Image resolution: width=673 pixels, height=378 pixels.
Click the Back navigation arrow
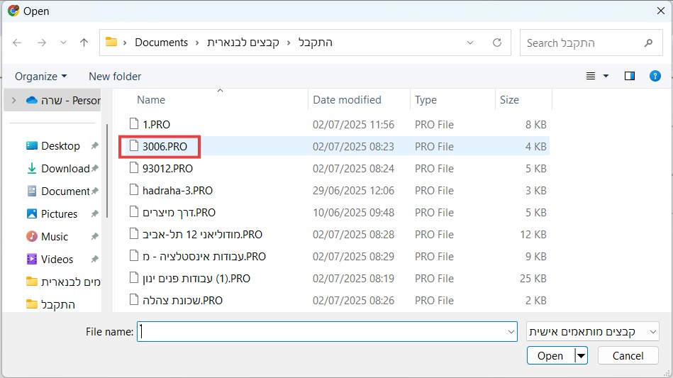point(17,43)
